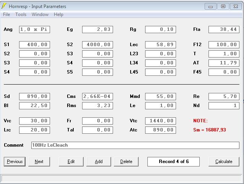Click the Nd label
244x184 pixels.
tap(196, 106)
